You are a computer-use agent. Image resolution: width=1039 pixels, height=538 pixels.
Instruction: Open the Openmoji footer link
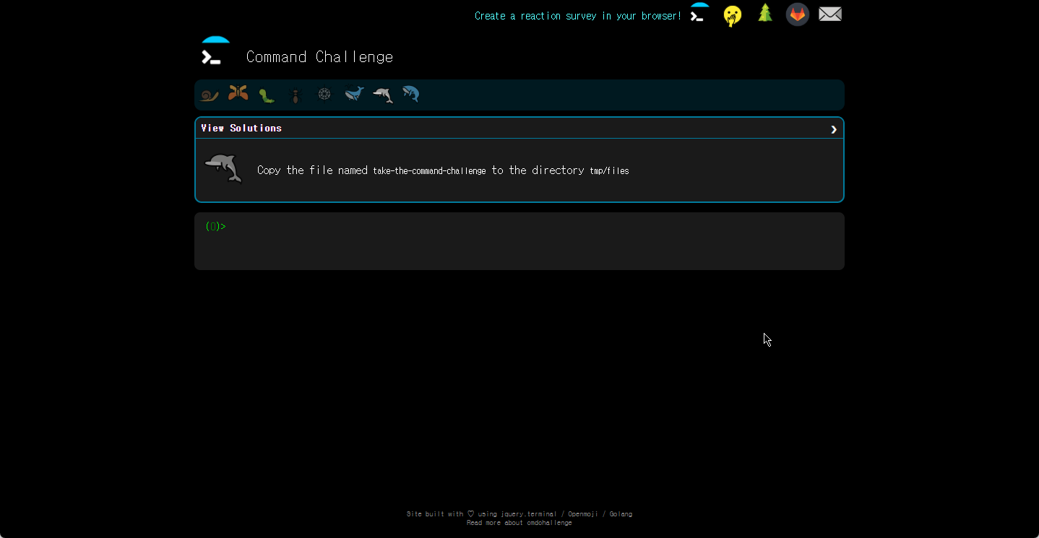click(584, 514)
